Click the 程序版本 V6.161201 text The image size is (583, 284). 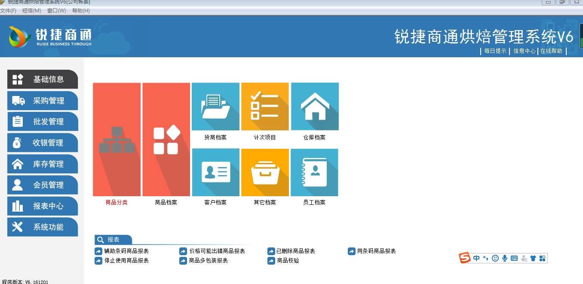[x=25, y=282]
